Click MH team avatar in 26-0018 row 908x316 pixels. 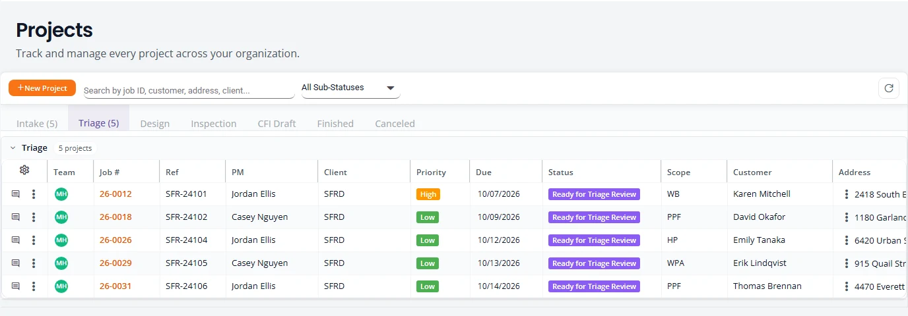pos(61,217)
